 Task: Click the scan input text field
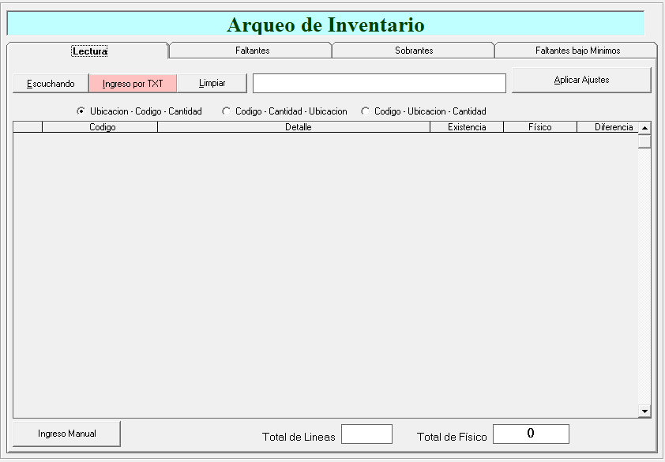pos(379,84)
